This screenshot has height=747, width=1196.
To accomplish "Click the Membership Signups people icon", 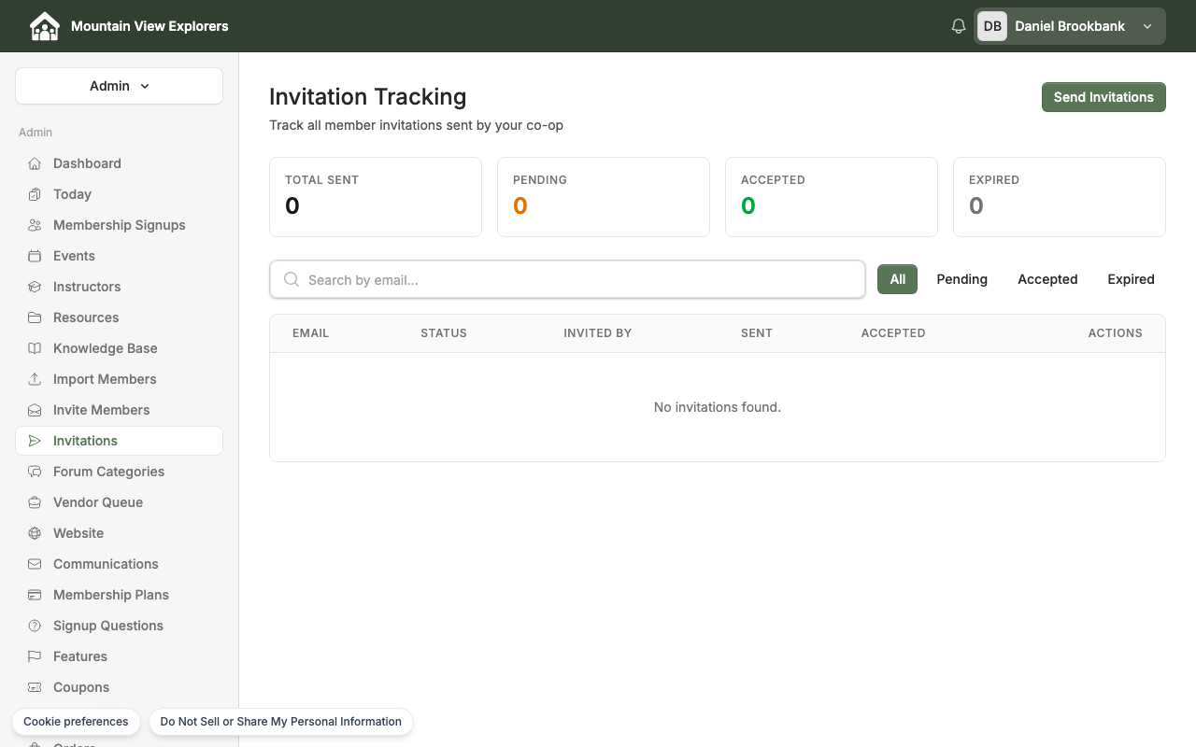I will [x=35, y=225].
